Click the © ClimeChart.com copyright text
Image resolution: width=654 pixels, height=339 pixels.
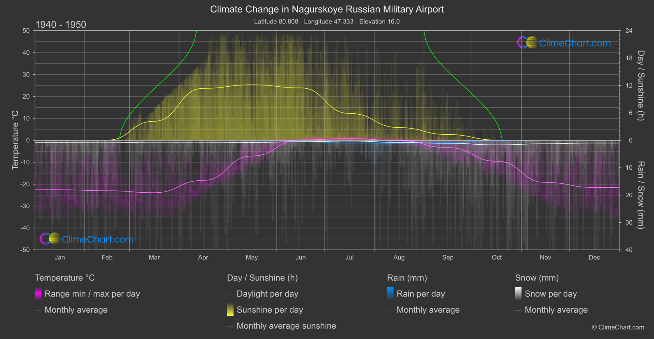click(x=618, y=327)
